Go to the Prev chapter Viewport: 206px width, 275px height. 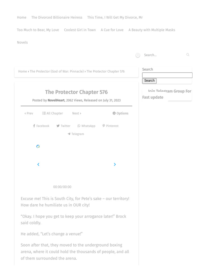coord(29,113)
